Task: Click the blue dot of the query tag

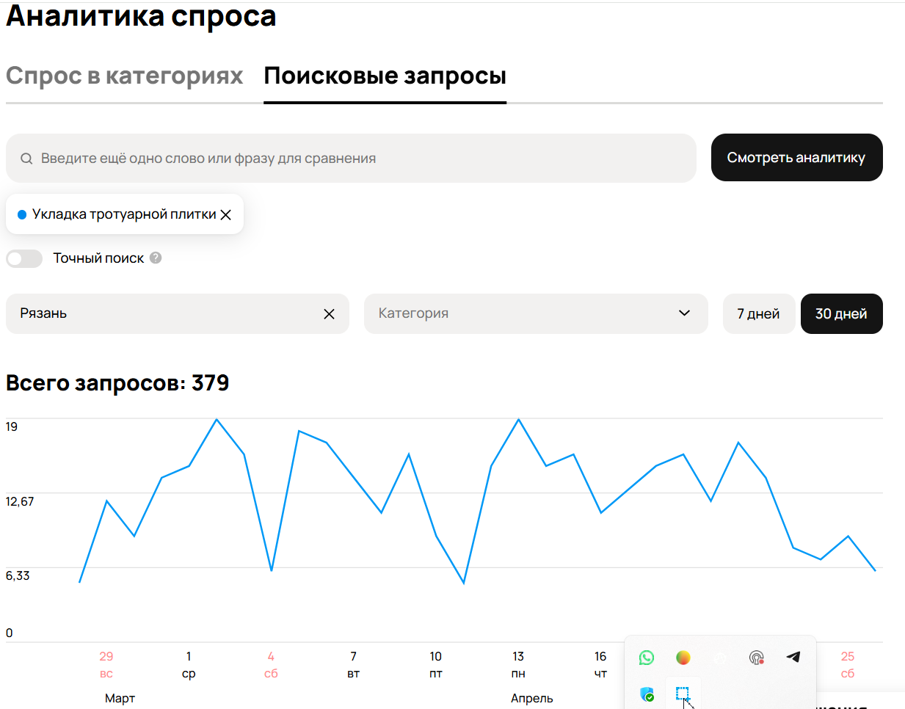Action: (x=22, y=214)
